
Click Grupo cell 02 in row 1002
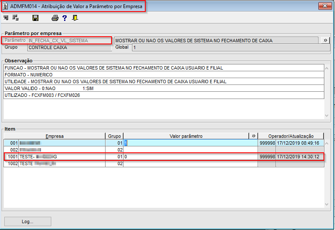115,163
